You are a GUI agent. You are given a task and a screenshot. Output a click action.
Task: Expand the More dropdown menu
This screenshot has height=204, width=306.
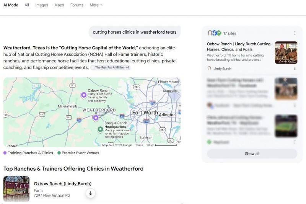point(96,5)
